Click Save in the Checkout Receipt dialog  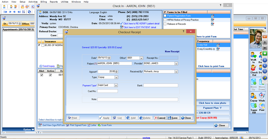point(173,118)
